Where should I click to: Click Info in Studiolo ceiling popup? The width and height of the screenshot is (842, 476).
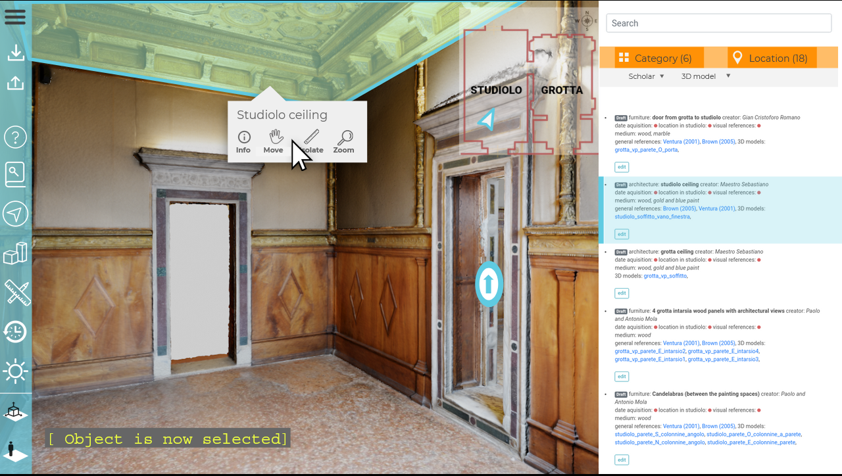click(243, 141)
